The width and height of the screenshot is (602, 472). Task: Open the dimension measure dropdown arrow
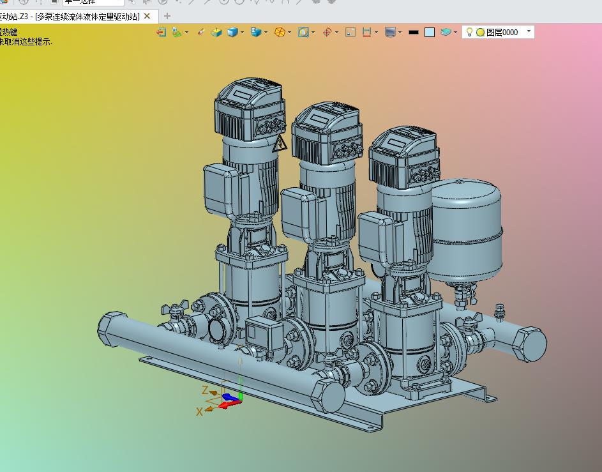[376, 33]
